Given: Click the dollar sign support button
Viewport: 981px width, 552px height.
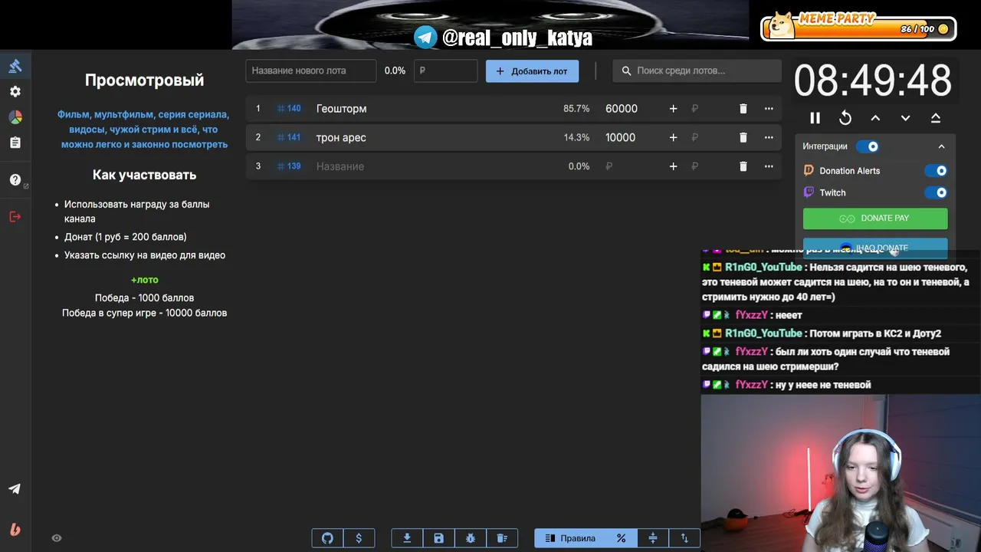Looking at the screenshot, I should click(359, 538).
